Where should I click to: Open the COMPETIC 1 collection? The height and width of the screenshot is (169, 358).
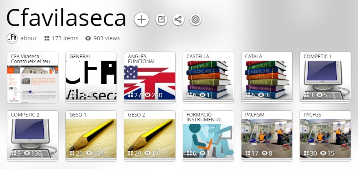click(325, 77)
